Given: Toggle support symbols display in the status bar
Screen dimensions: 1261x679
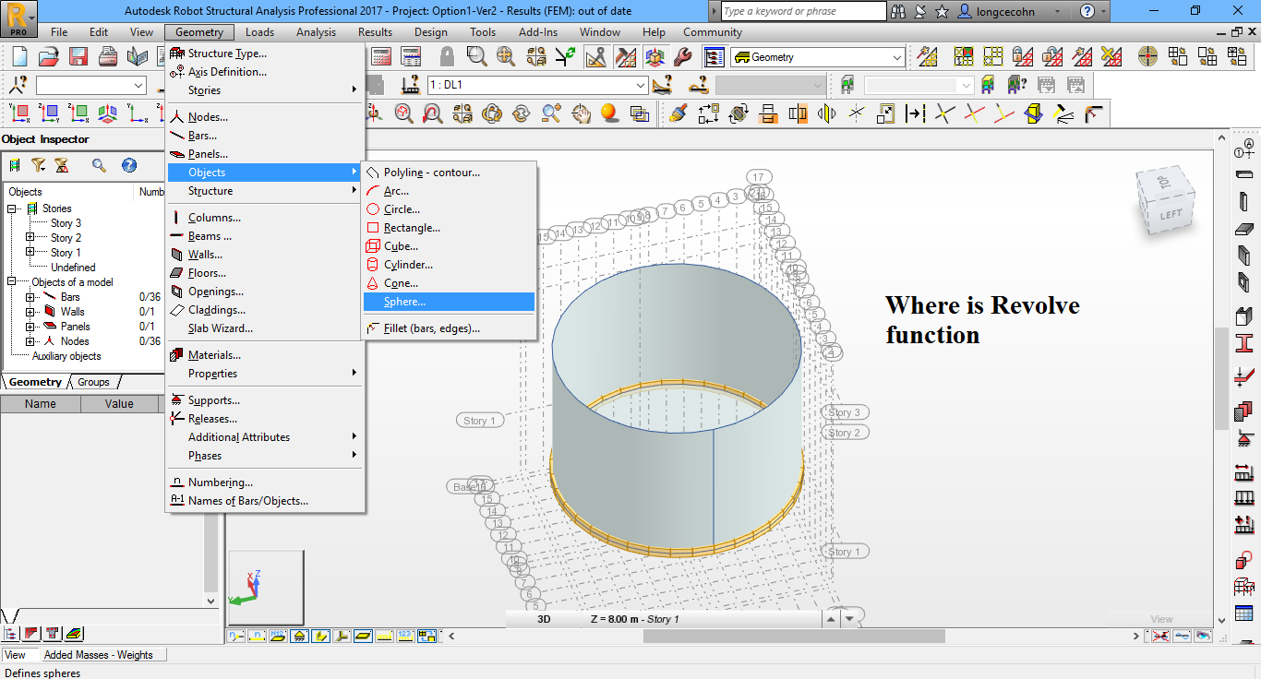Looking at the screenshot, I should [299, 636].
